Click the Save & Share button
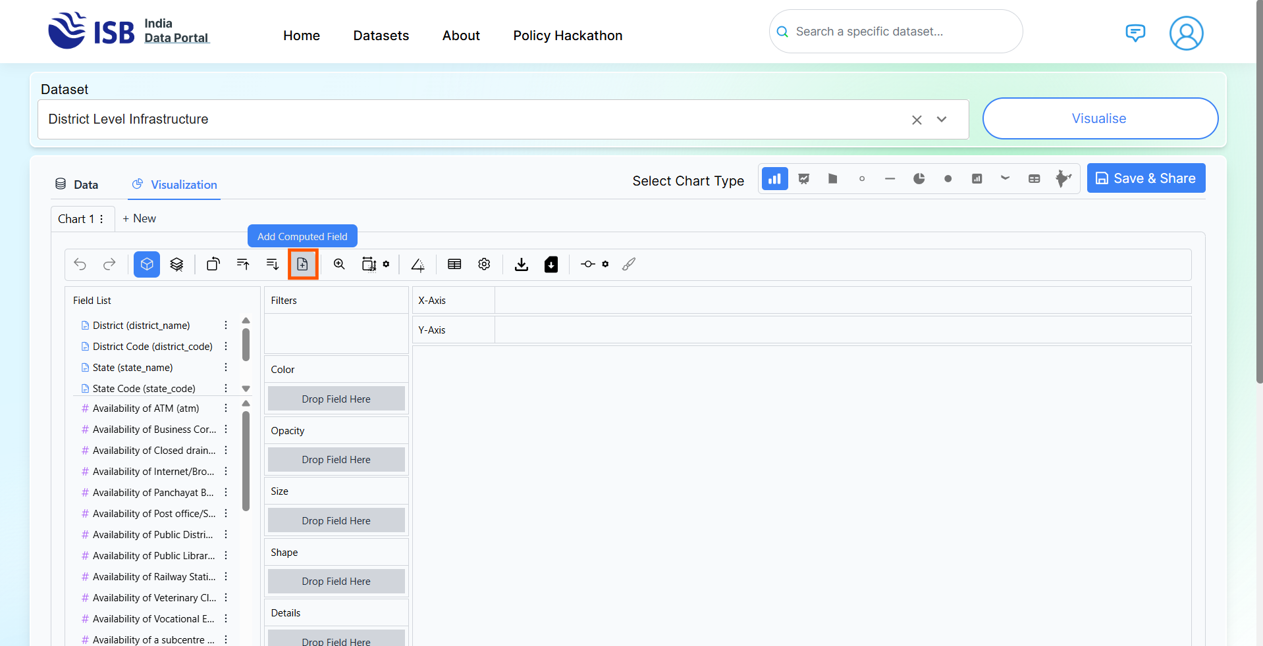This screenshot has width=1263, height=646. (1146, 178)
